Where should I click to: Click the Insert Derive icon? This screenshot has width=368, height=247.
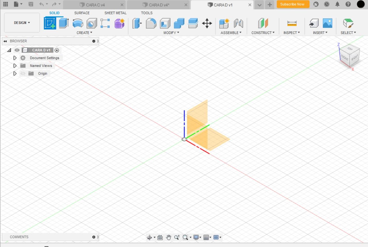click(314, 23)
